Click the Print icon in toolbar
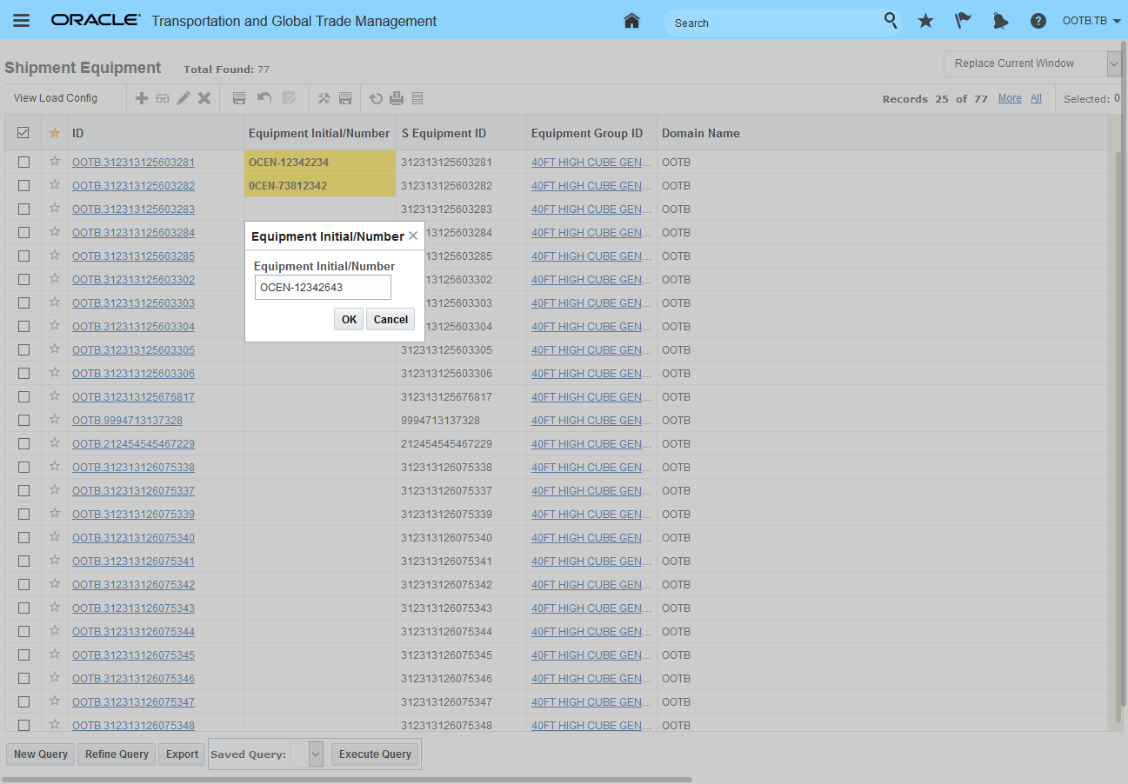 tap(397, 98)
